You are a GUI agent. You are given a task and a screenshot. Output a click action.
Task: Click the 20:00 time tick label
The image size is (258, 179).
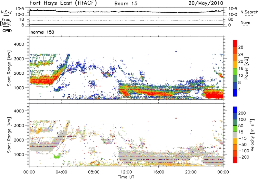(x=191, y=172)
